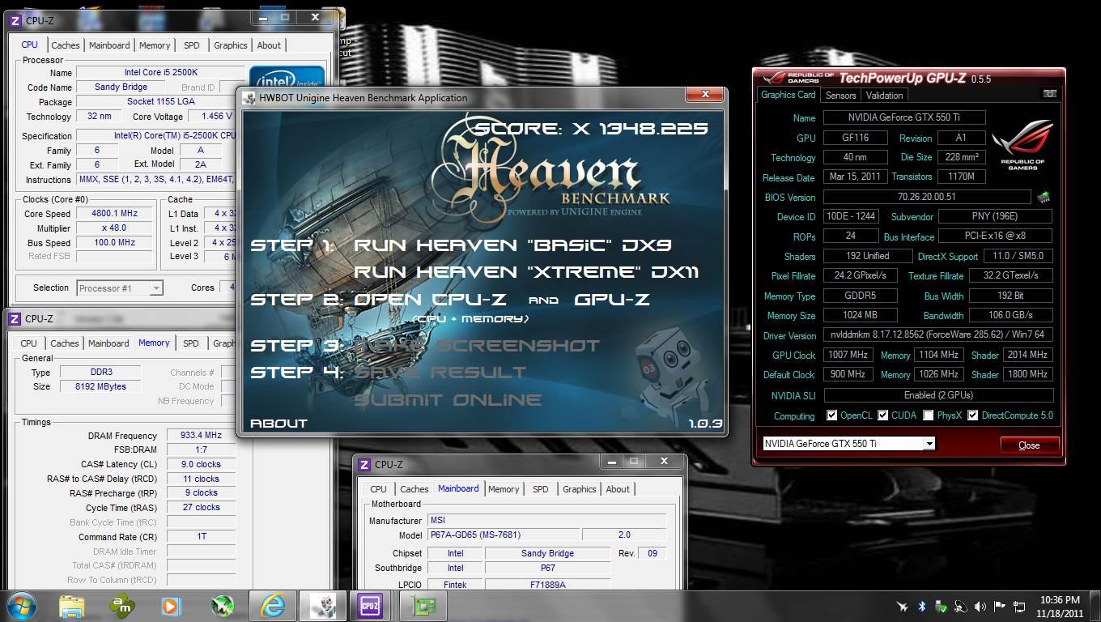Click the CPU-Z title icon in the Memory window
The height and width of the screenshot is (622, 1101).
[15, 318]
